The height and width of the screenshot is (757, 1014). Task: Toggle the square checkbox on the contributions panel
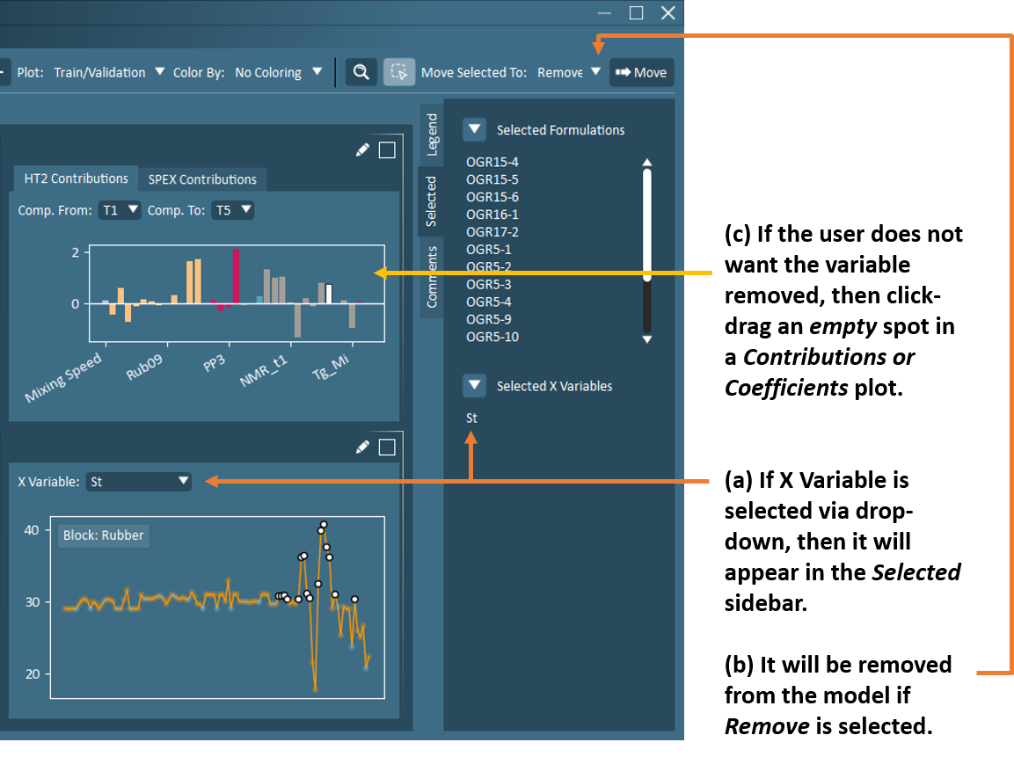(x=387, y=149)
